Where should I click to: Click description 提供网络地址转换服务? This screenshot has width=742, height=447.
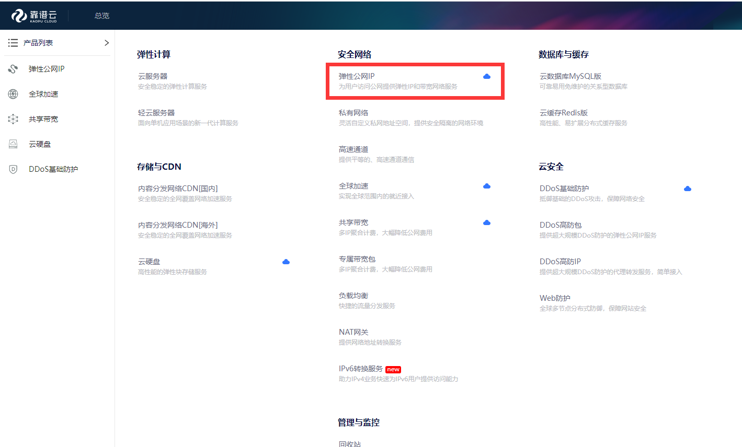pyautogui.click(x=370, y=343)
